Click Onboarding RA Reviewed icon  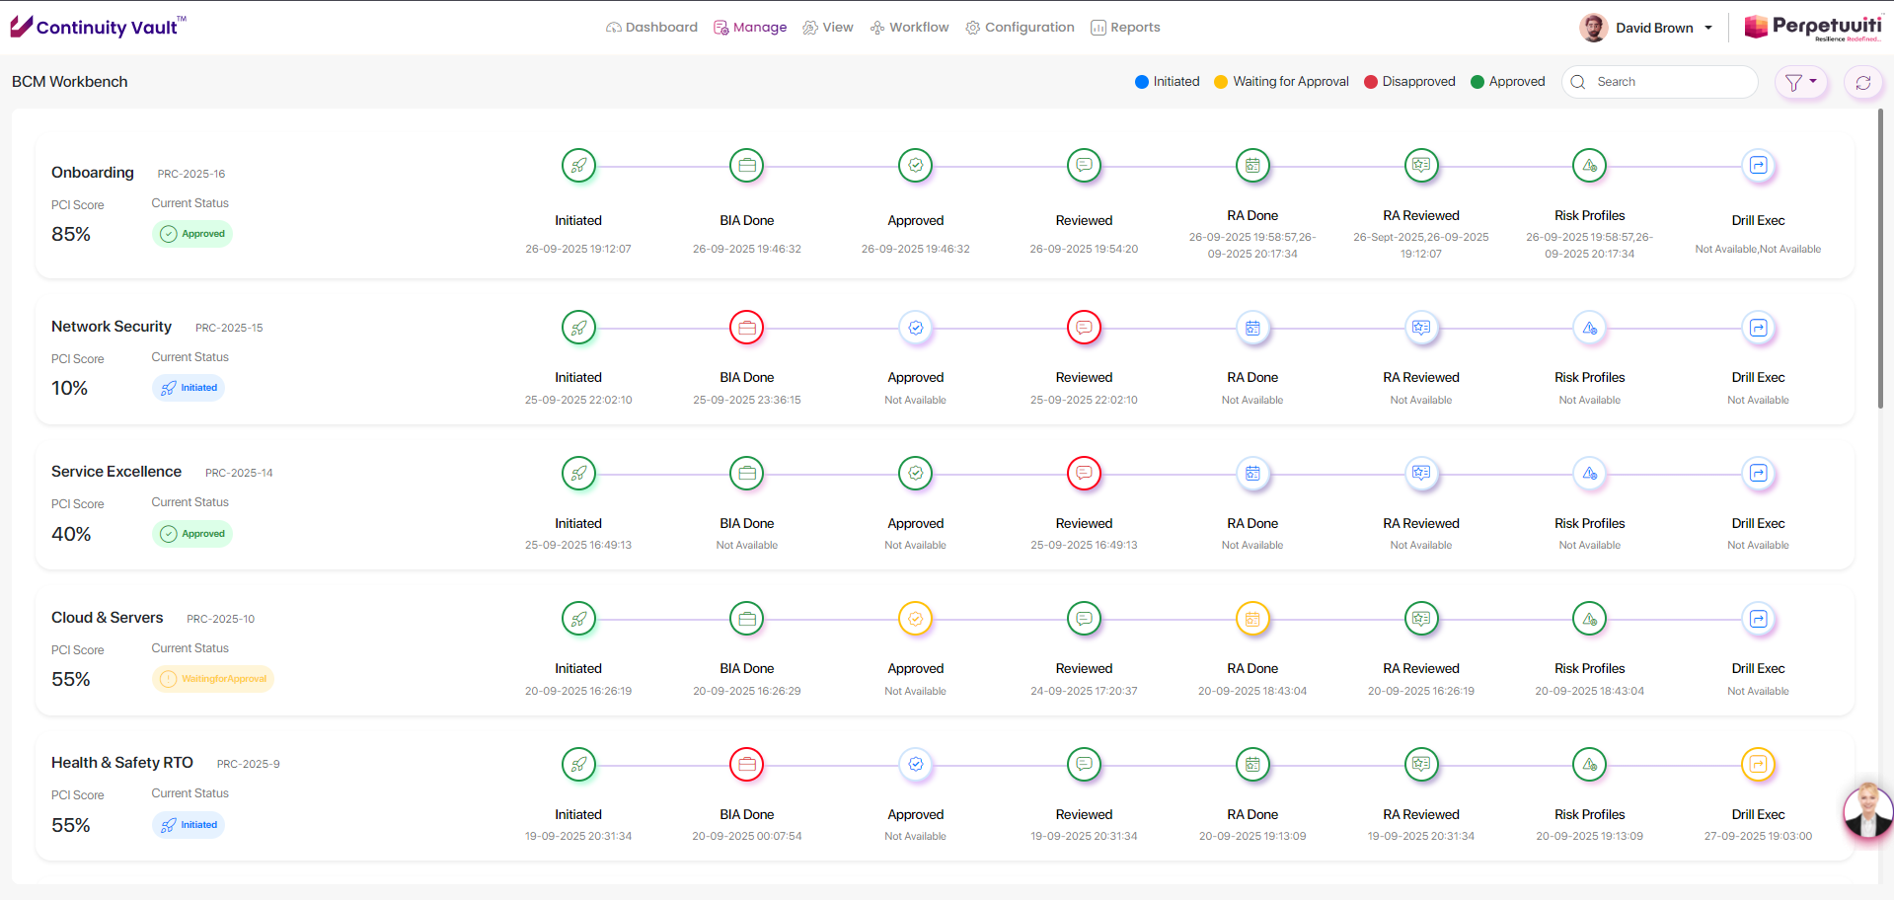(x=1421, y=166)
